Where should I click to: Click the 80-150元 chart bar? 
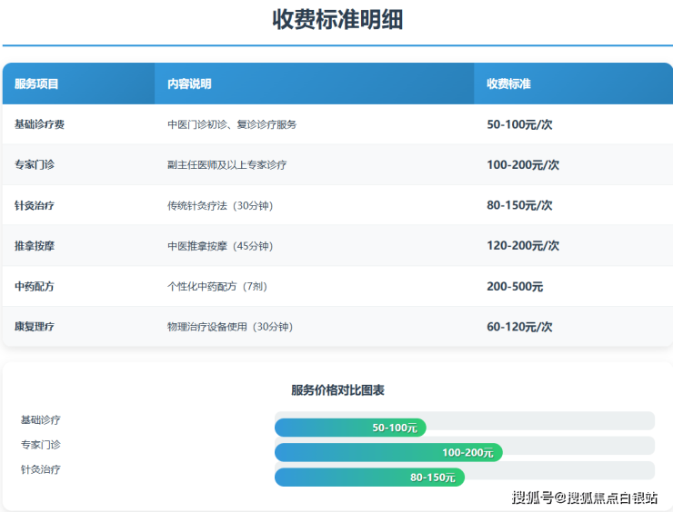(x=369, y=477)
